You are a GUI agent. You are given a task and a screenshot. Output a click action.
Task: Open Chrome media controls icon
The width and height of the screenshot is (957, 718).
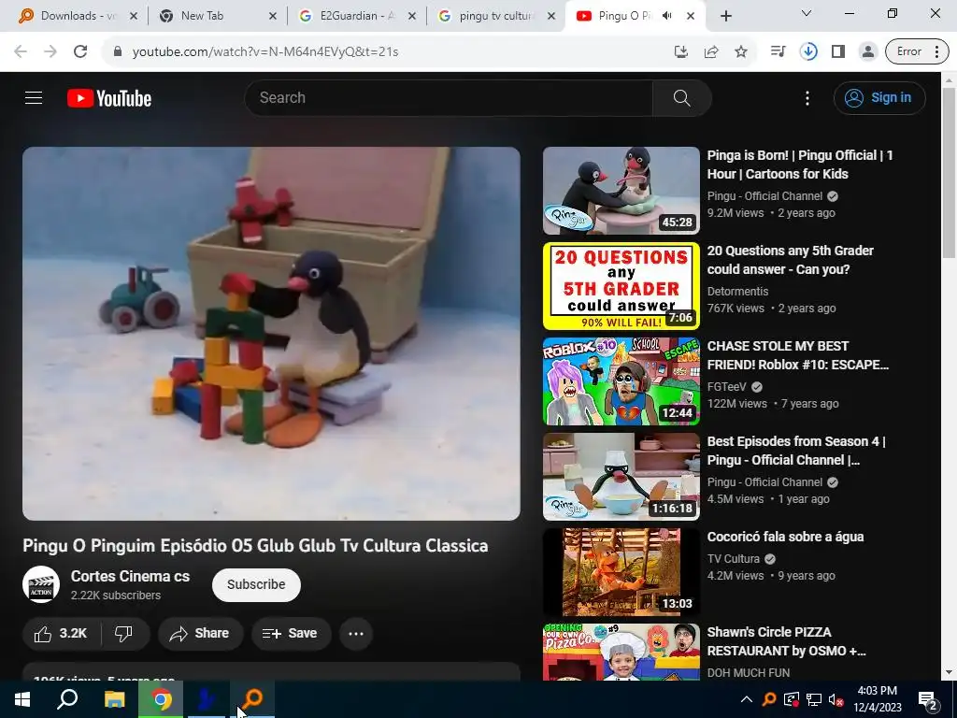tap(778, 51)
